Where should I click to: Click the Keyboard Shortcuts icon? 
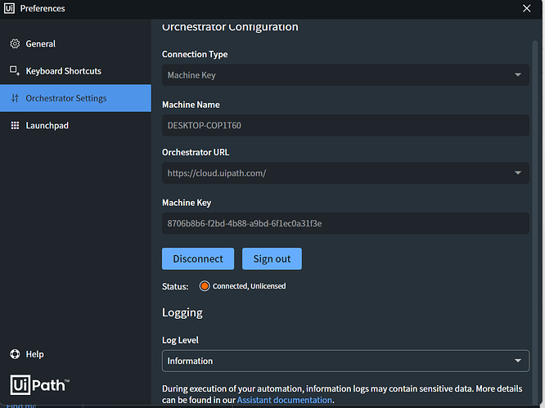pos(15,71)
